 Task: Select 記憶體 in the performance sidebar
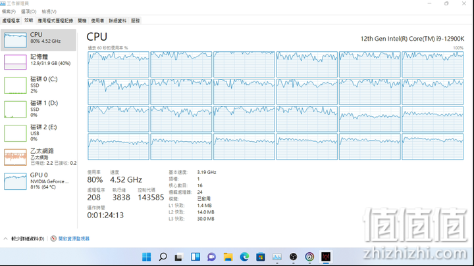coord(38,62)
